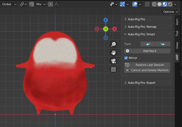Switch to solid viewport shading
The image size is (182, 127).
pos(159,4)
